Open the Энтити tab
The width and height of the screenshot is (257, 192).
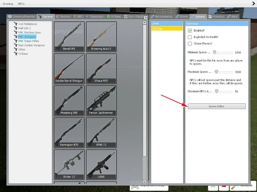coord(63,16)
